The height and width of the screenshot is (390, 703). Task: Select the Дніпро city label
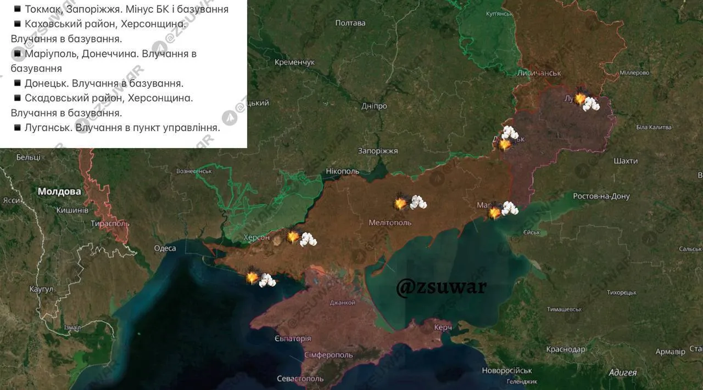tap(374, 106)
